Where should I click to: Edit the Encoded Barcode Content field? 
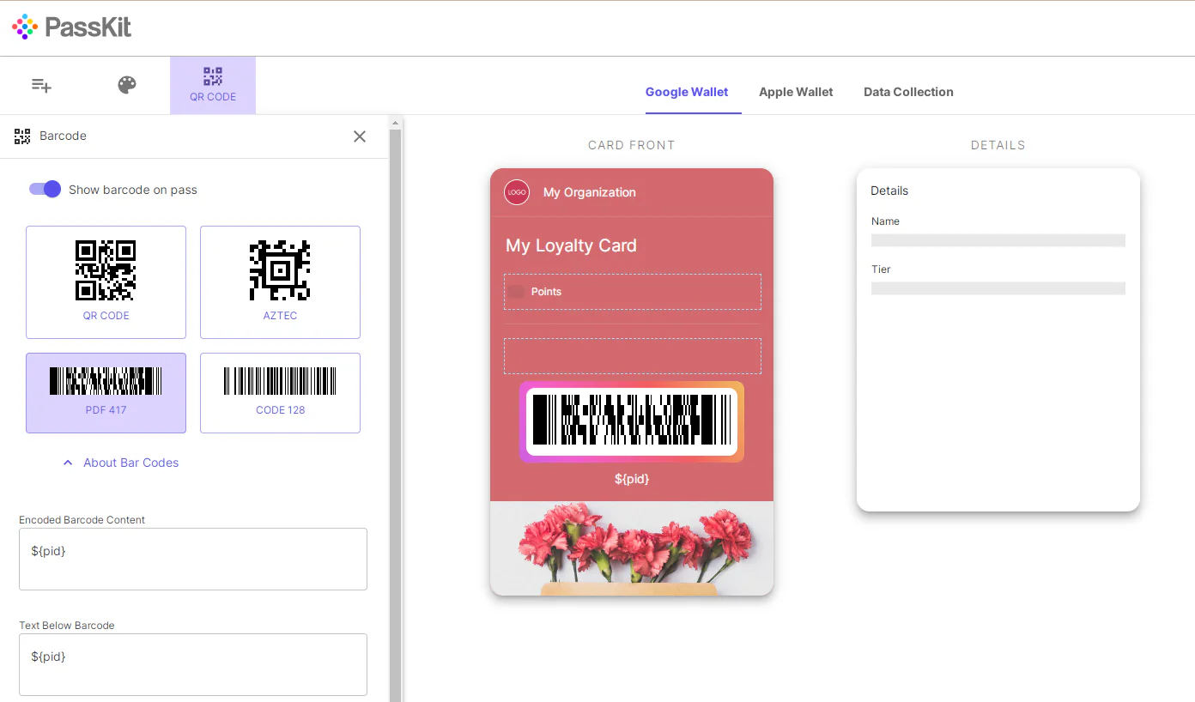click(x=193, y=559)
